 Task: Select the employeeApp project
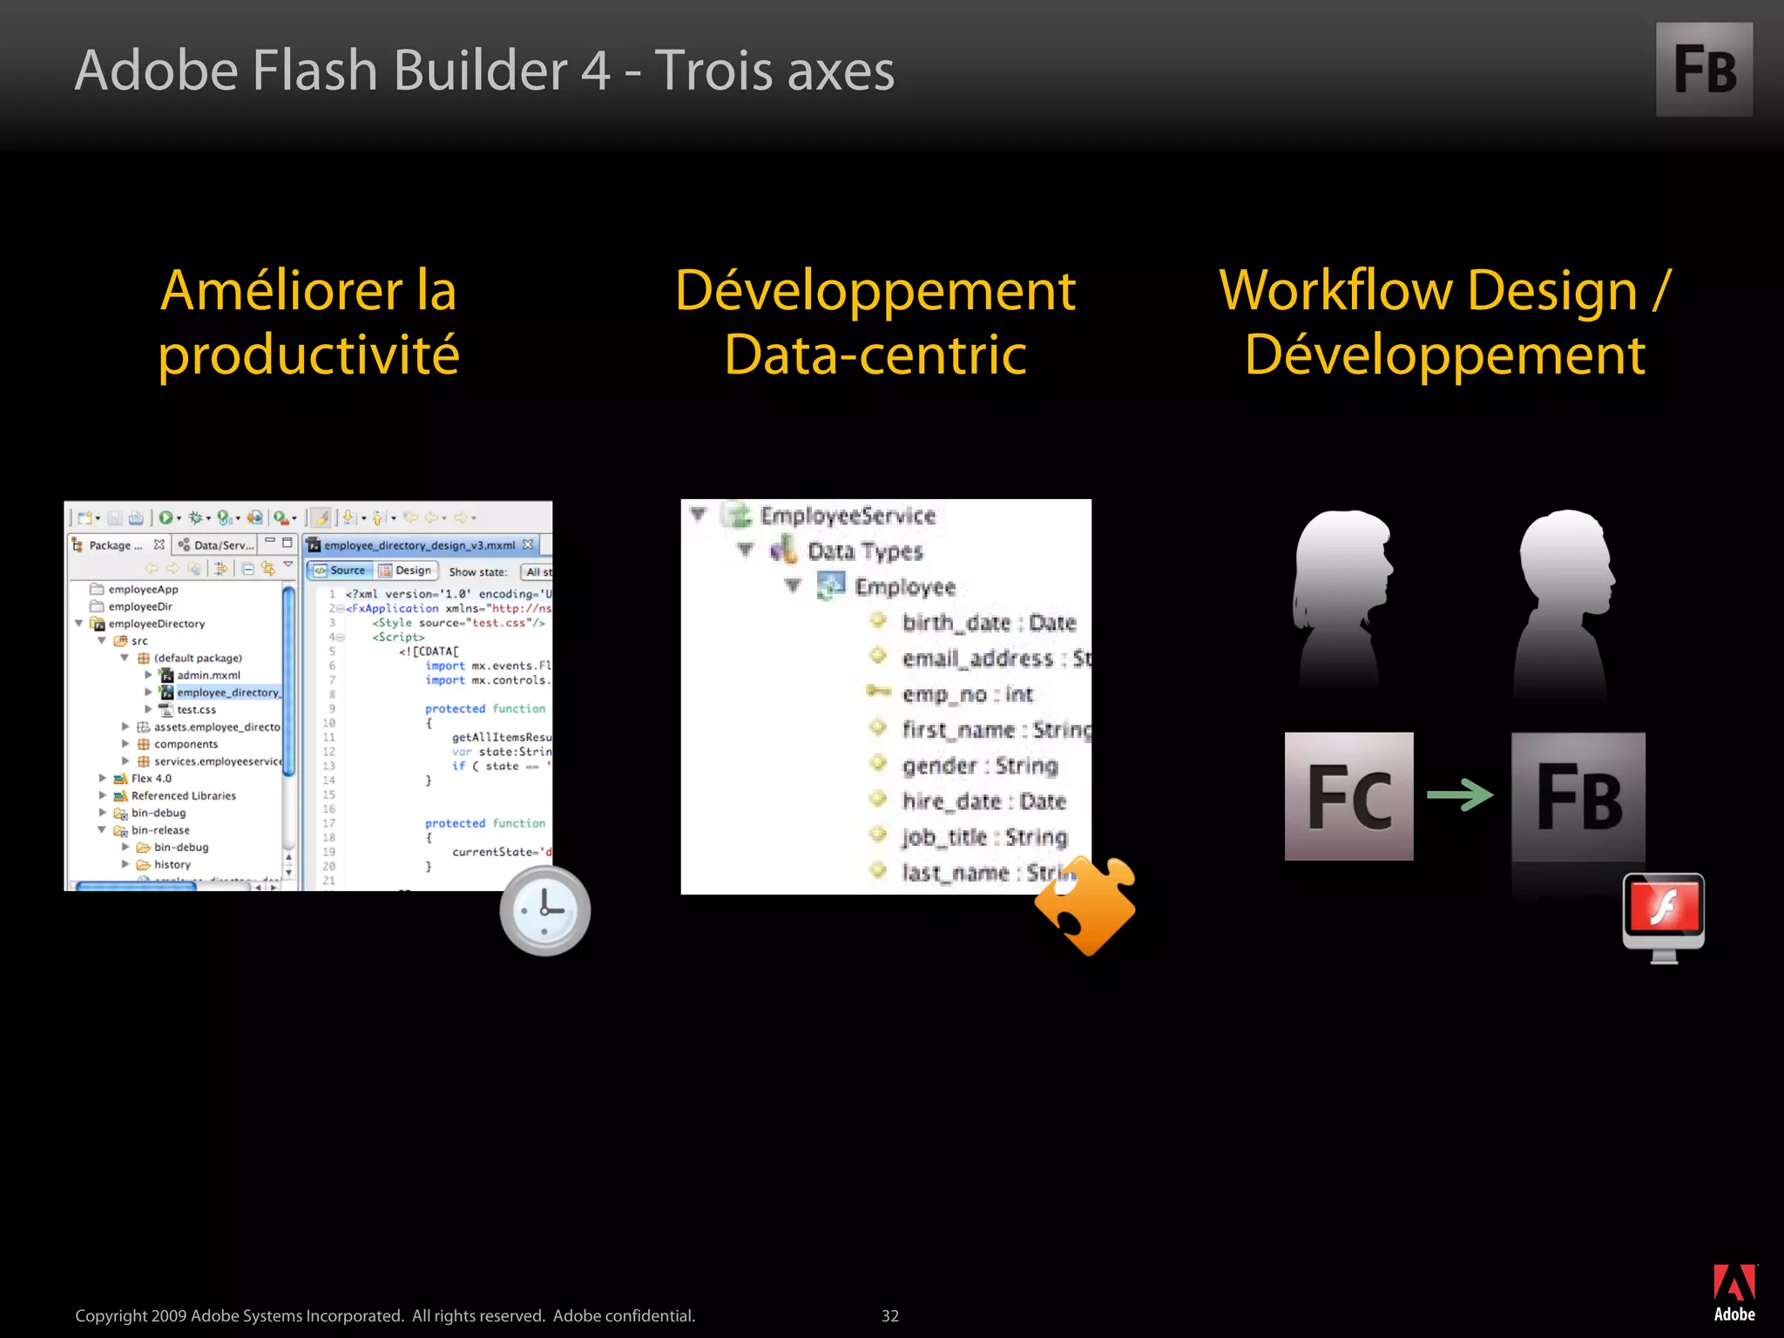click(x=133, y=590)
